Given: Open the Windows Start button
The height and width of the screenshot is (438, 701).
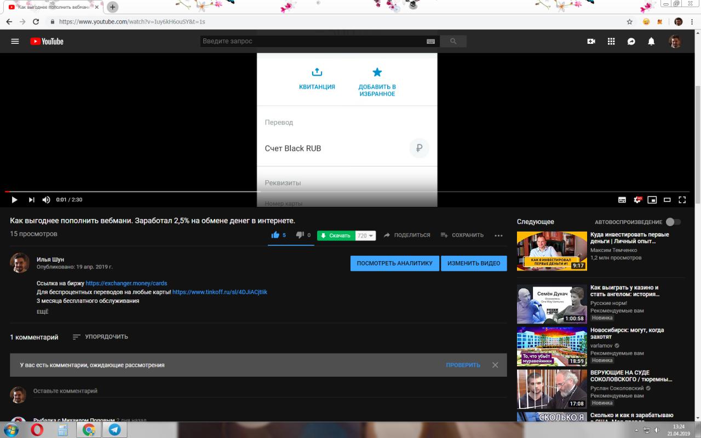Looking at the screenshot, I should 10,430.
